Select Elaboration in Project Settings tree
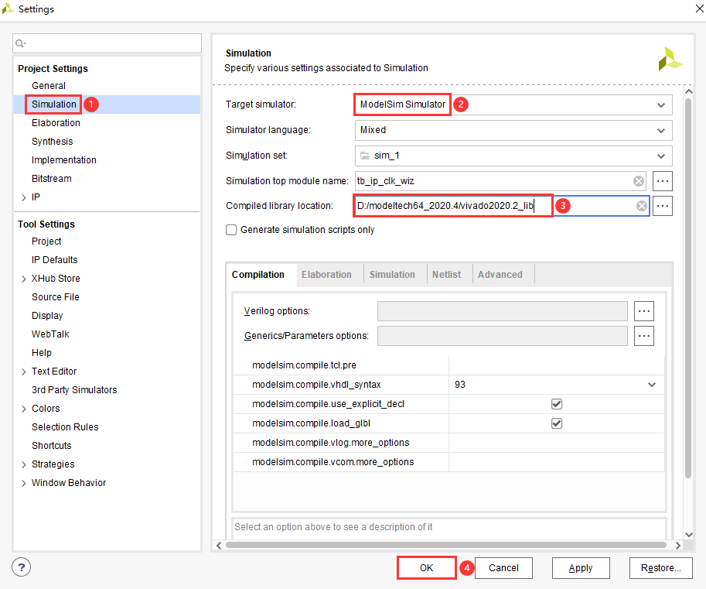 tap(56, 122)
